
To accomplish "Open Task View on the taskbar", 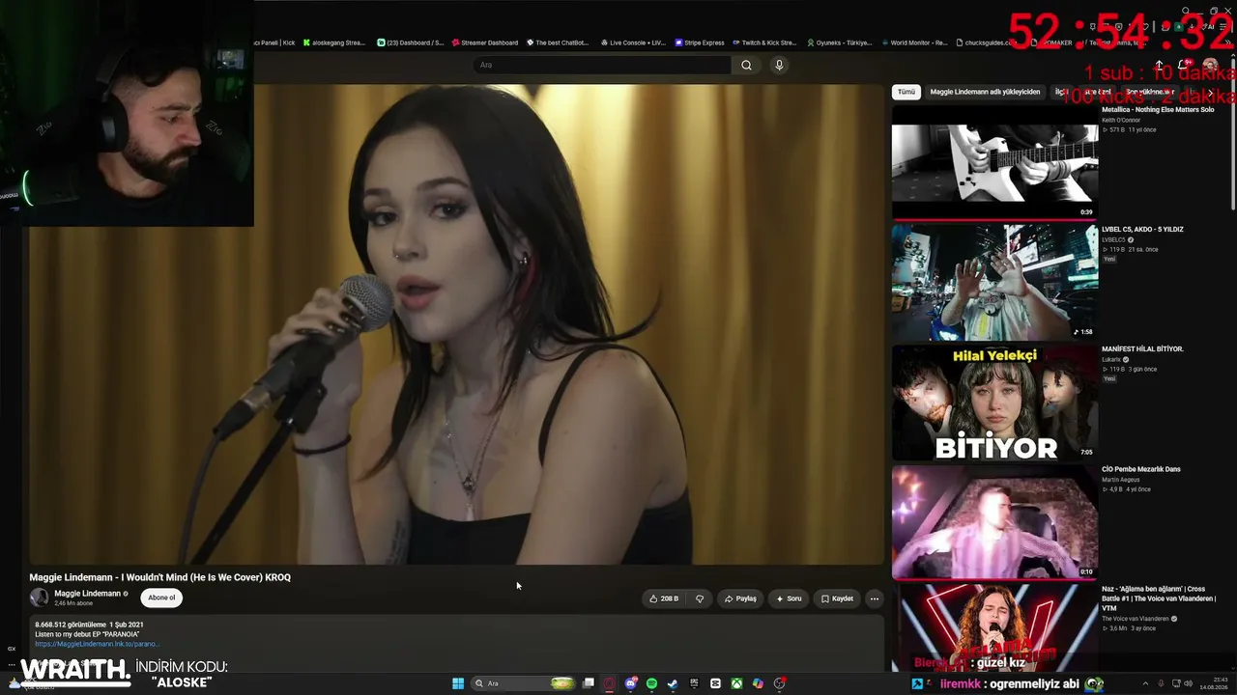I will click(x=588, y=683).
